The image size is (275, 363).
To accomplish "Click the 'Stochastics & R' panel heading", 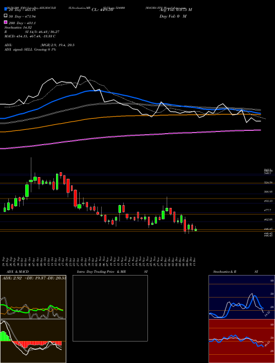I will point(225,272).
